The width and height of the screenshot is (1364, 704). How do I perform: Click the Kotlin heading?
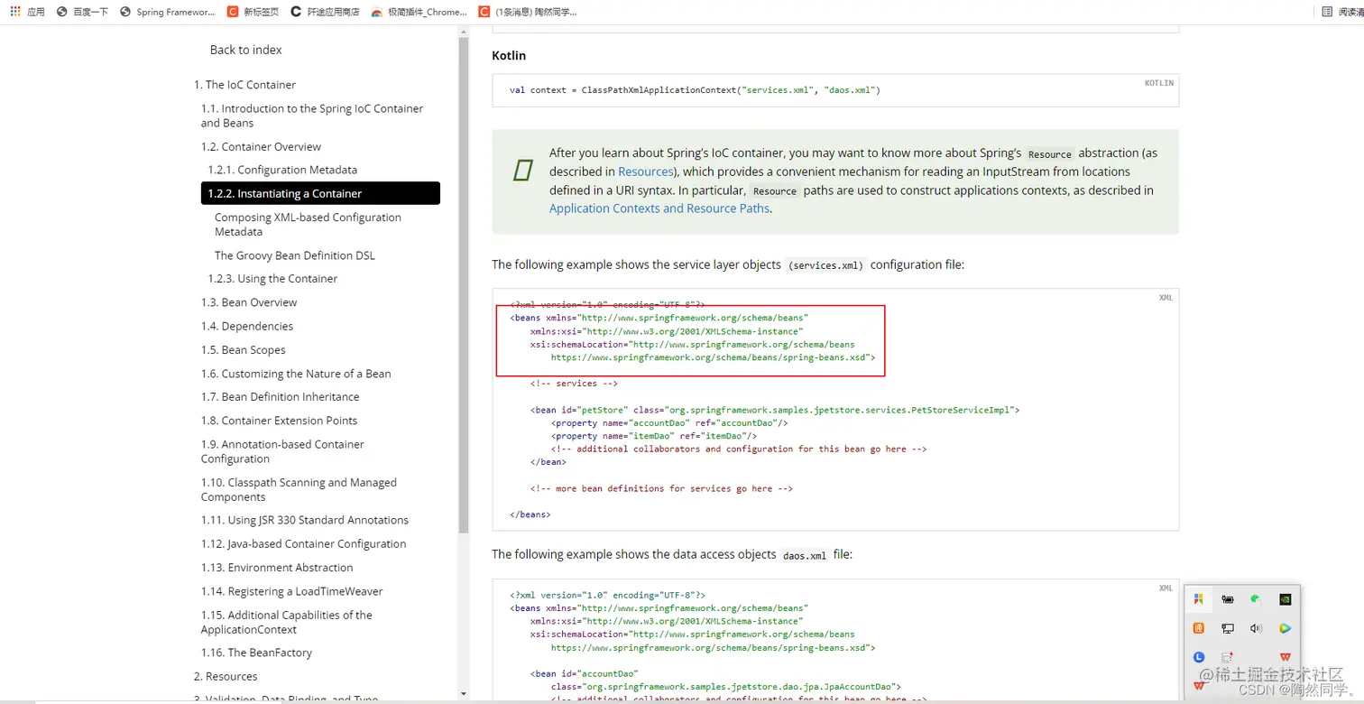509,55
